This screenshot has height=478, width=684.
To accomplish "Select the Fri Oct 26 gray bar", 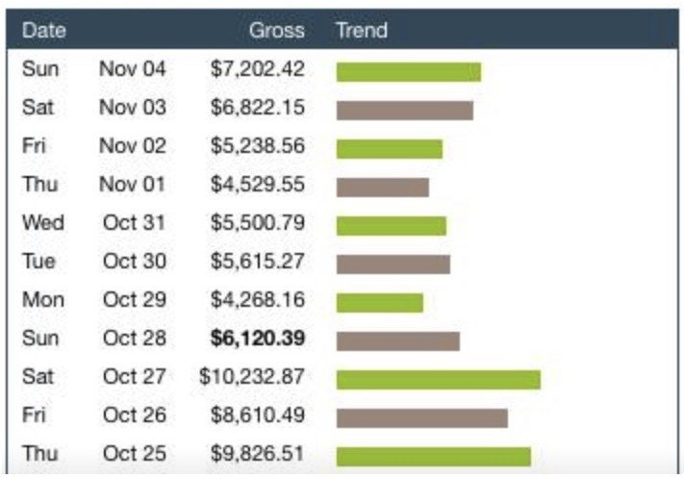I will [x=422, y=418].
